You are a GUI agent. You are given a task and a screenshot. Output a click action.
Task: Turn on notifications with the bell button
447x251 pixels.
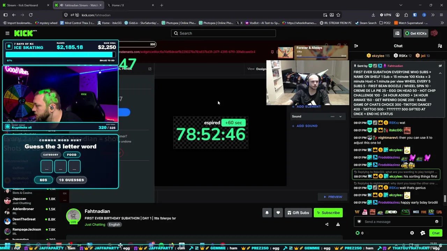[267, 213]
